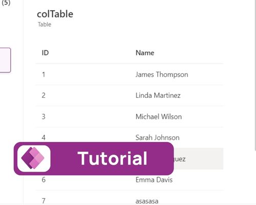Select ID cell with value 6
This screenshot has width=256, height=205.
(44, 180)
